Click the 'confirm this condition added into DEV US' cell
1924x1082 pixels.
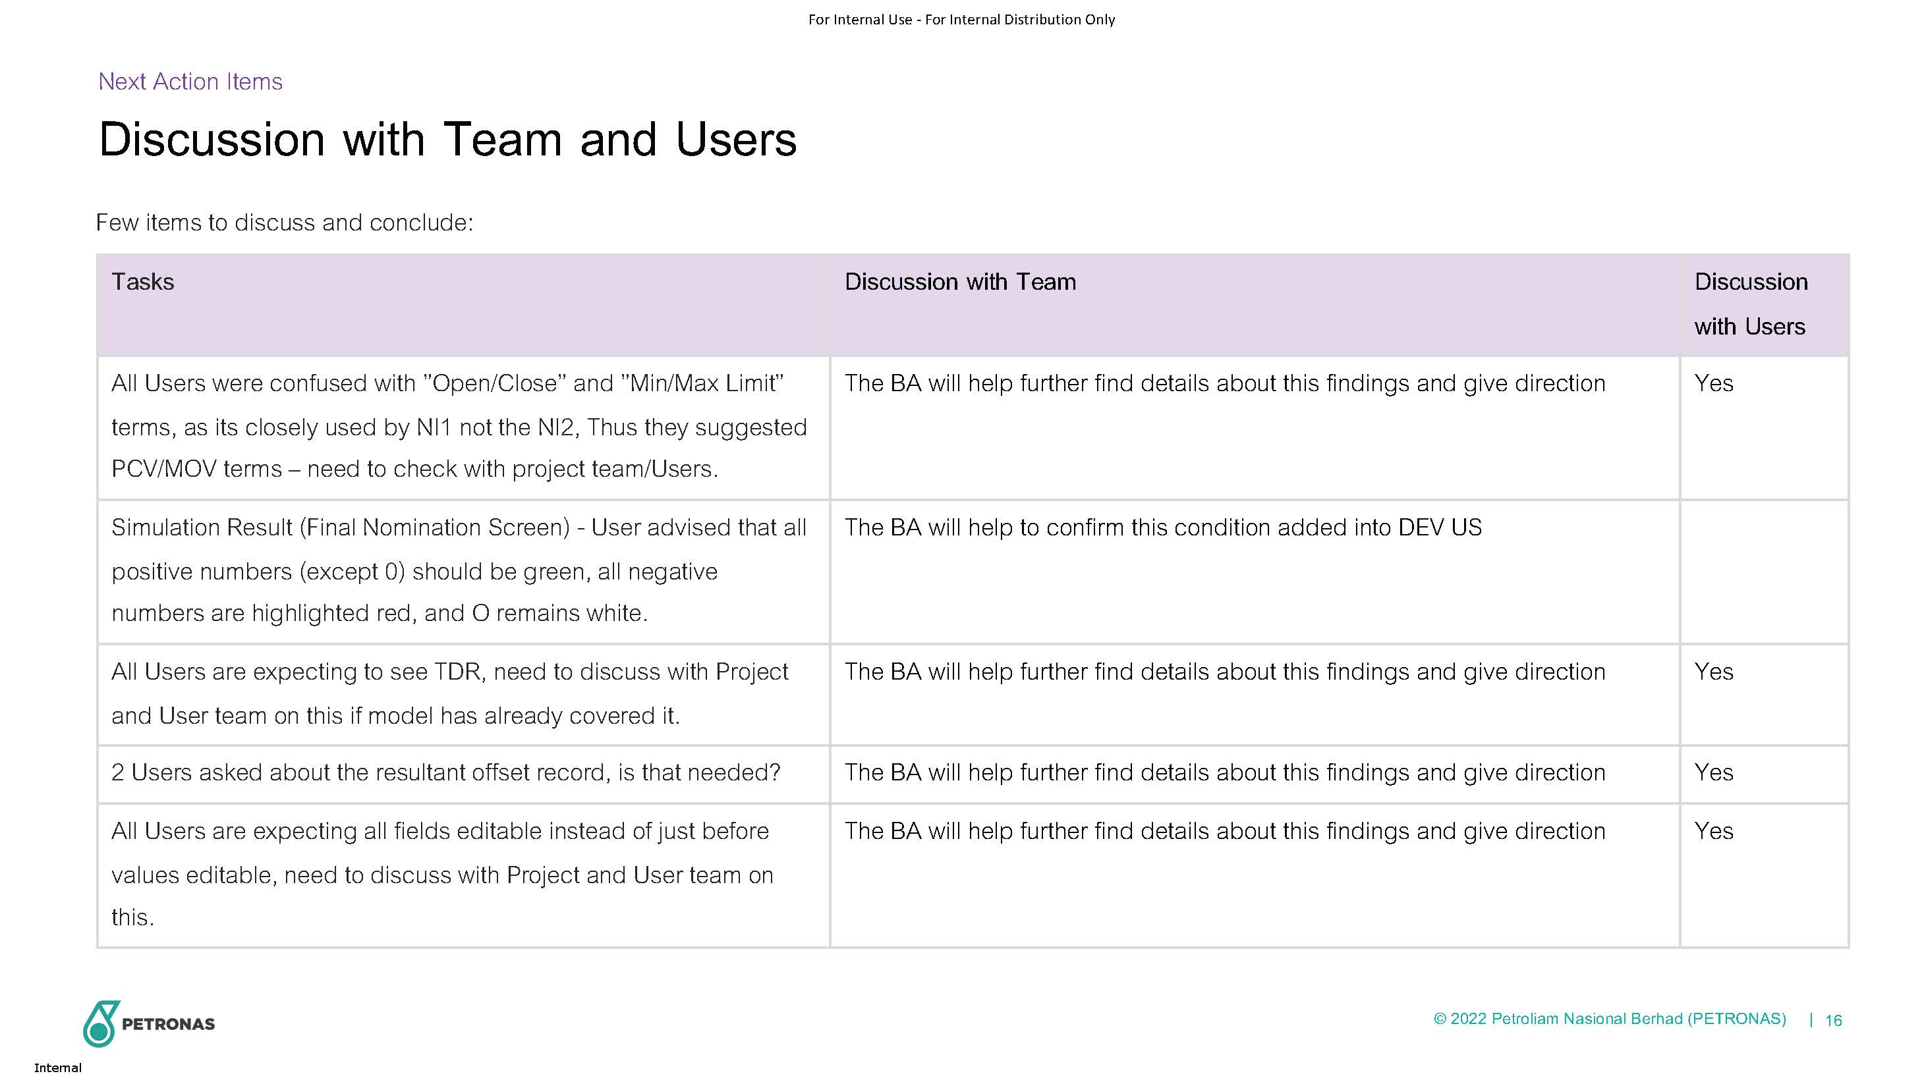[x=1162, y=528]
